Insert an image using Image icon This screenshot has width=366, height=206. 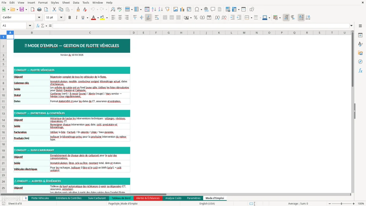pyautogui.click(x=176, y=9)
